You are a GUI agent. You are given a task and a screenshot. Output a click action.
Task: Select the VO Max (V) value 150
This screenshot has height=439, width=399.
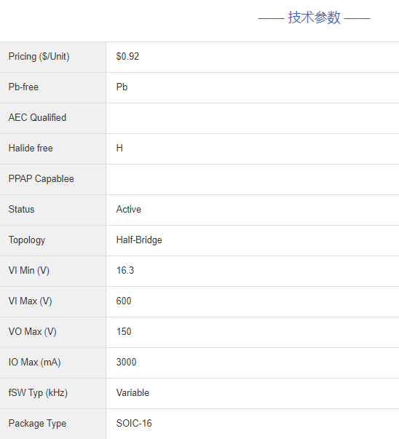124,331
